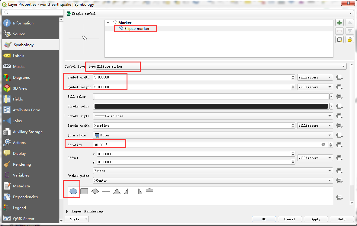Screen dimensions: 357x226
Task: Focus the properties search box
Action: coord(33,12)
